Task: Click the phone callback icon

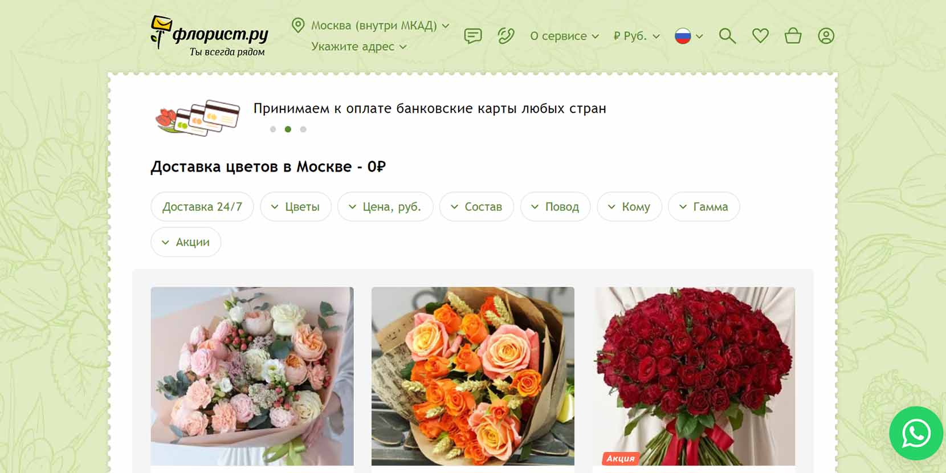Action: tap(505, 36)
